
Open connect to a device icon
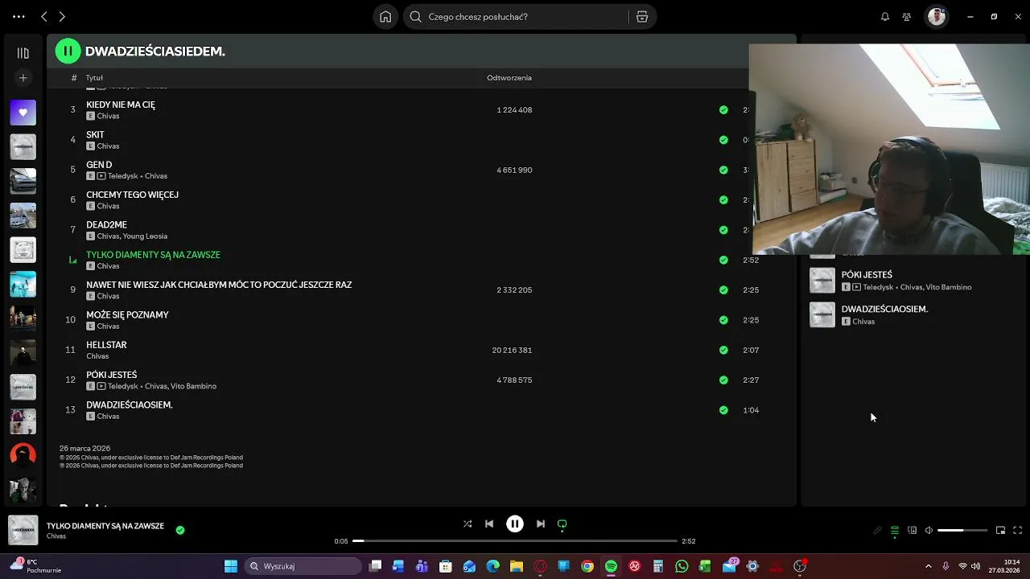coord(912,530)
